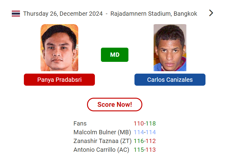This screenshot has width=236, height=162.
Task: Click the green MD result badge
Action: 115,55
